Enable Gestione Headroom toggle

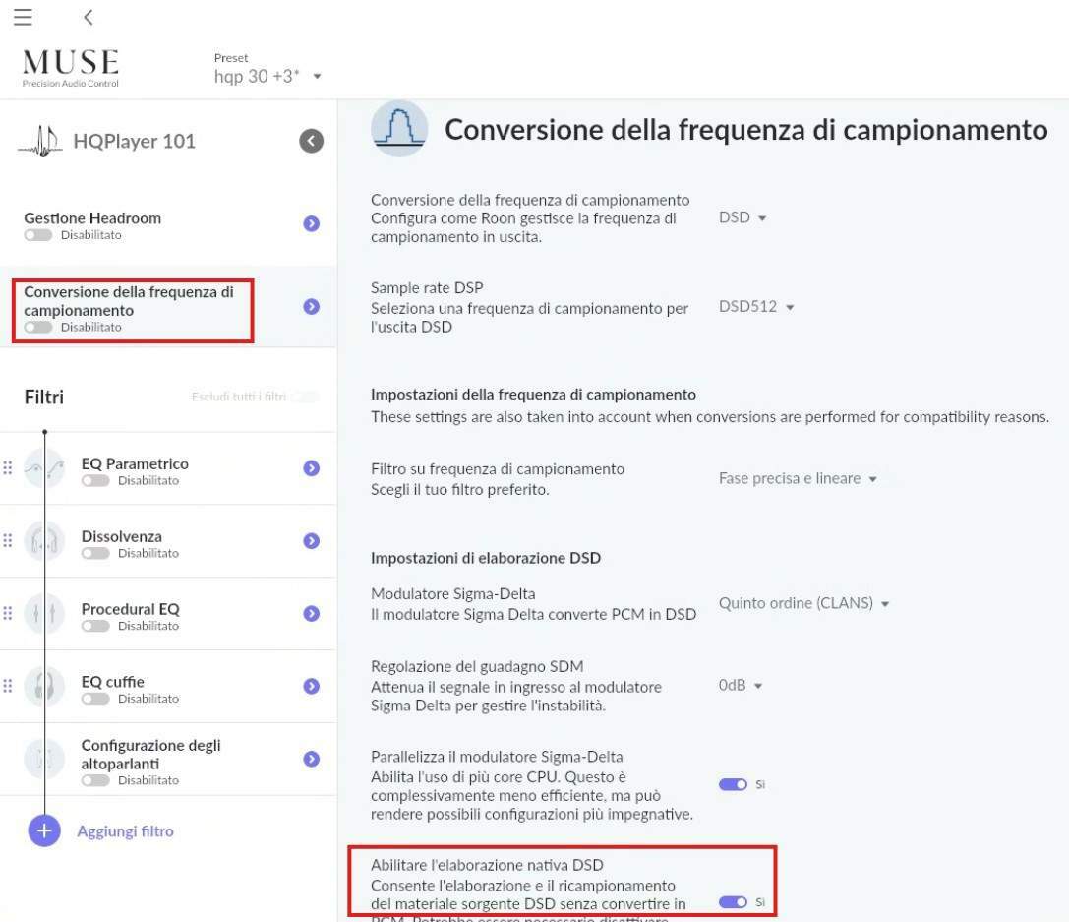coord(38,235)
